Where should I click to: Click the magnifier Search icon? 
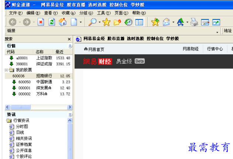(92, 22)
